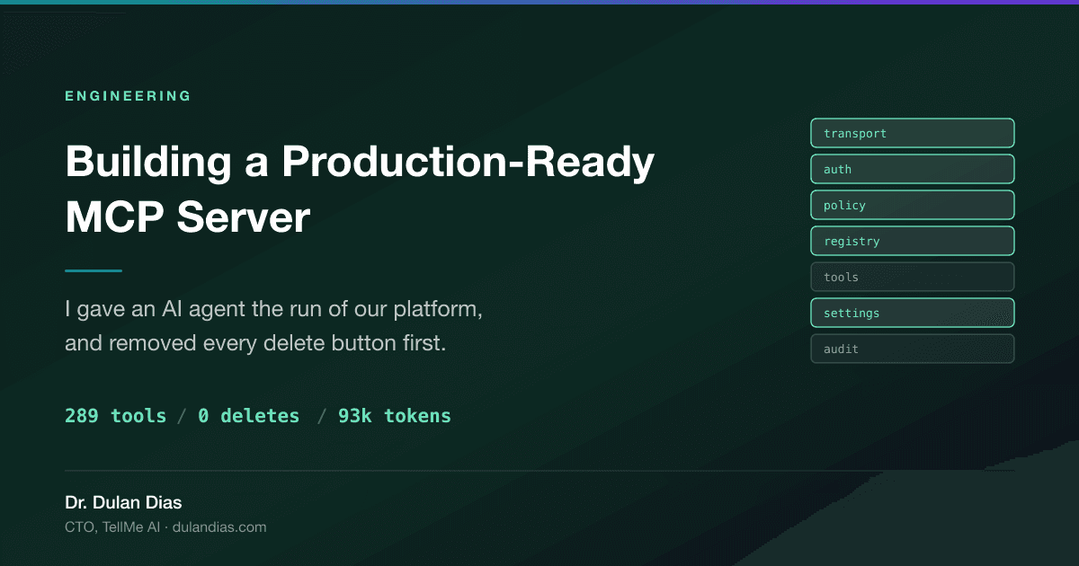Click the policy pill
The width and height of the screenshot is (1079, 566).
pos(913,205)
